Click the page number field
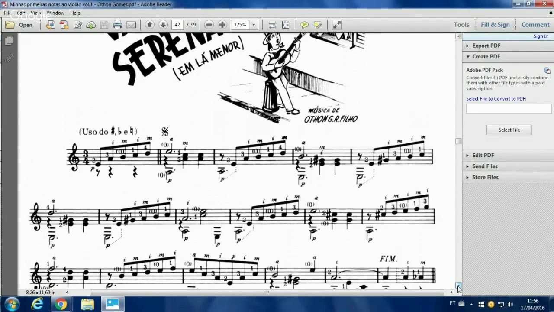This screenshot has width=554, height=312. click(177, 25)
